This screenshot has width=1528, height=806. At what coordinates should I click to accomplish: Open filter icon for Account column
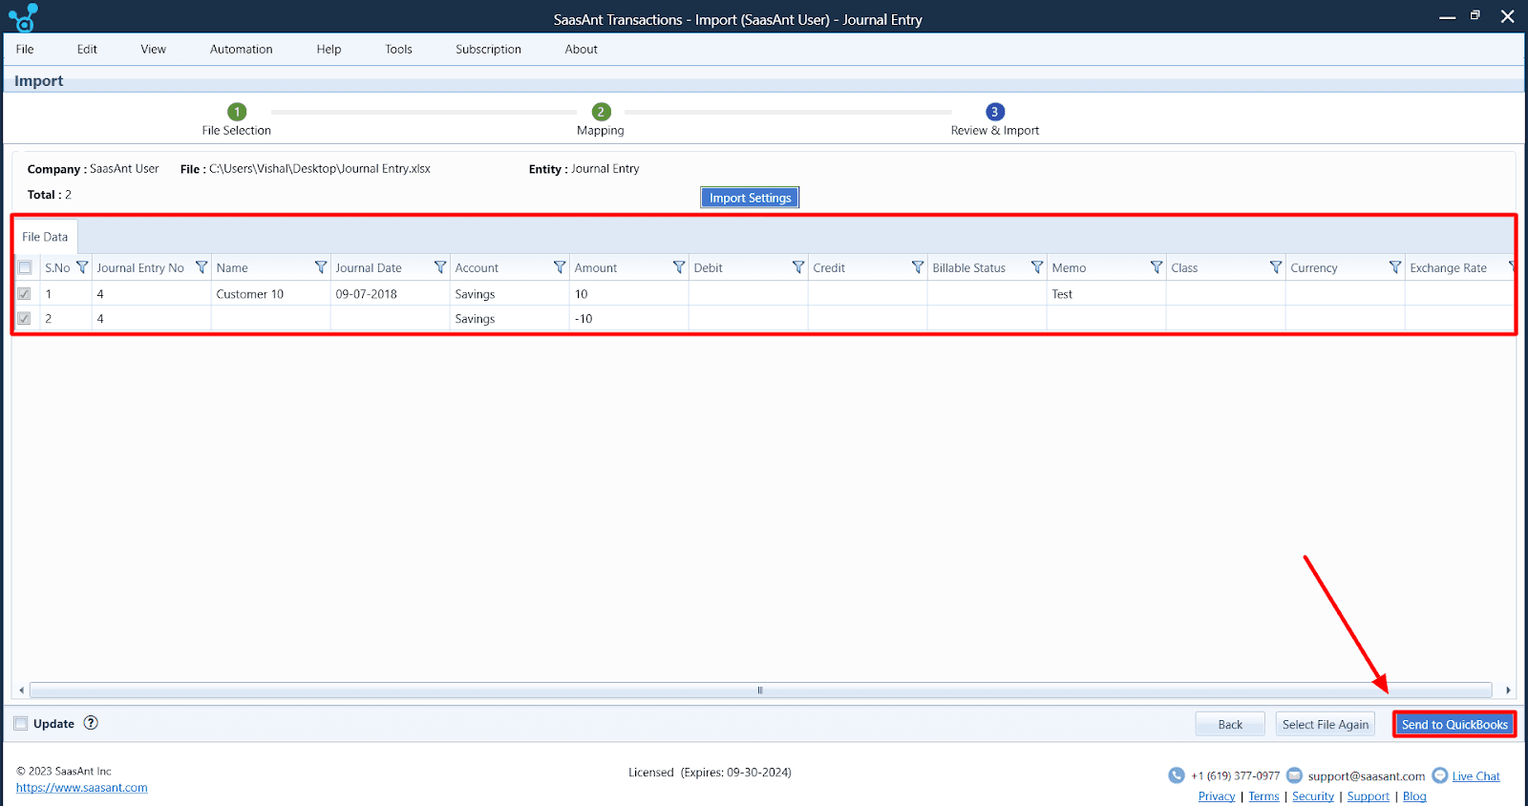coord(560,267)
